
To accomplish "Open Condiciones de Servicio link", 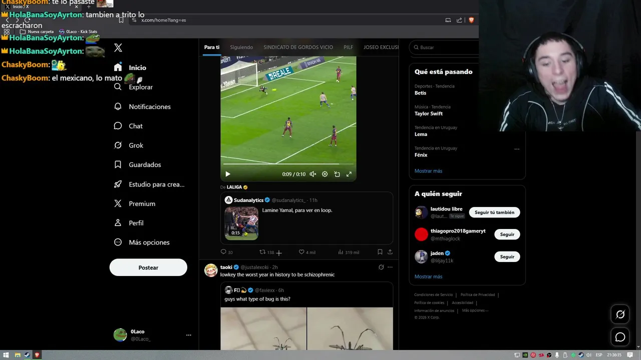I will (433, 294).
